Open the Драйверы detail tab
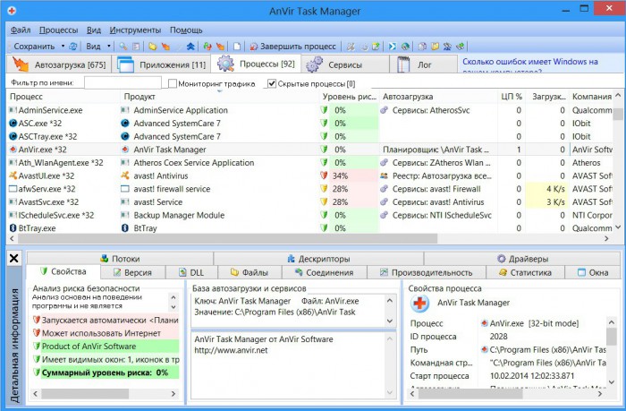This screenshot has height=411, width=626. (x=522, y=259)
